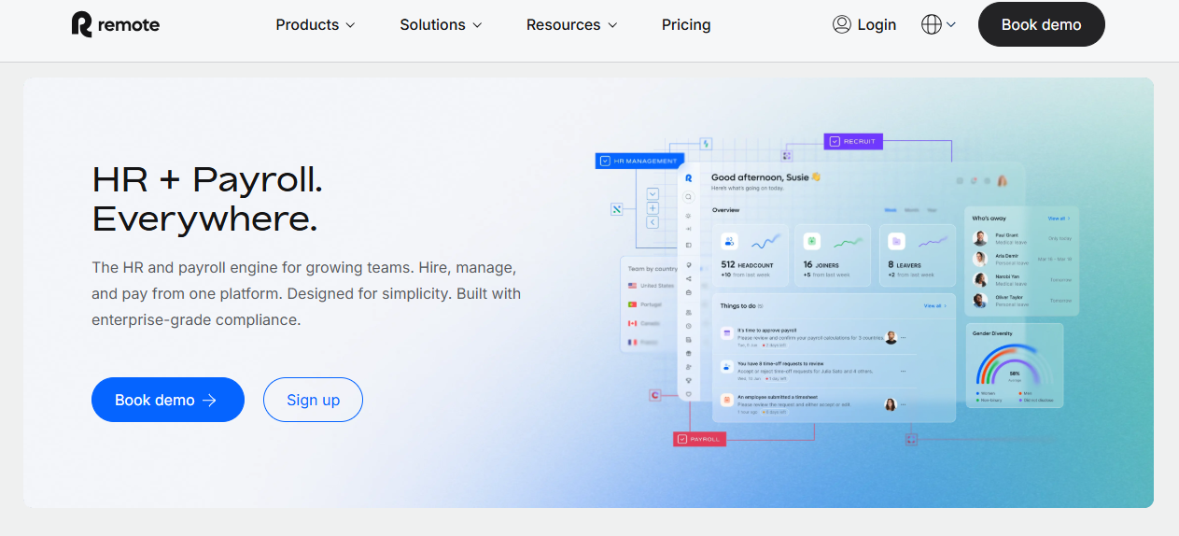Image resolution: width=1179 pixels, height=536 pixels.
Task: Click the payroll task calendar icon
Action: coord(726,333)
